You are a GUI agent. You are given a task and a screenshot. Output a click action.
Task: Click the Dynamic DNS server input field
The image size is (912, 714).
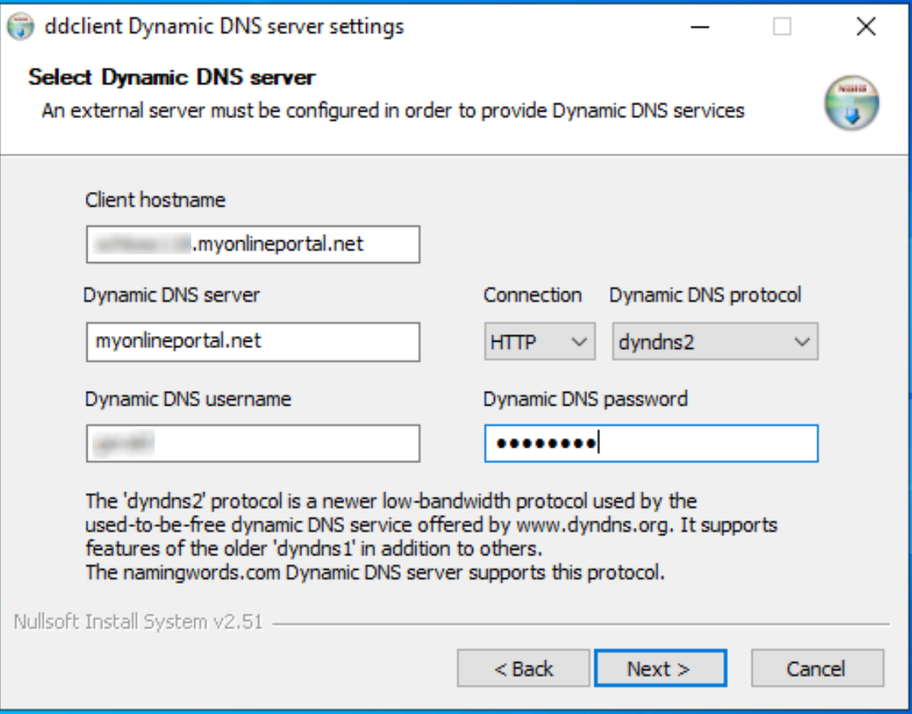tap(253, 342)
